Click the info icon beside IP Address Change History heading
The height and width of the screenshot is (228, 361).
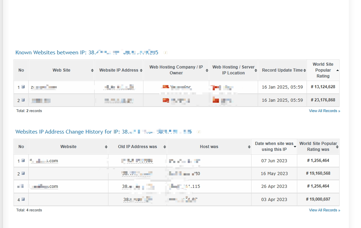coord(199,132)
